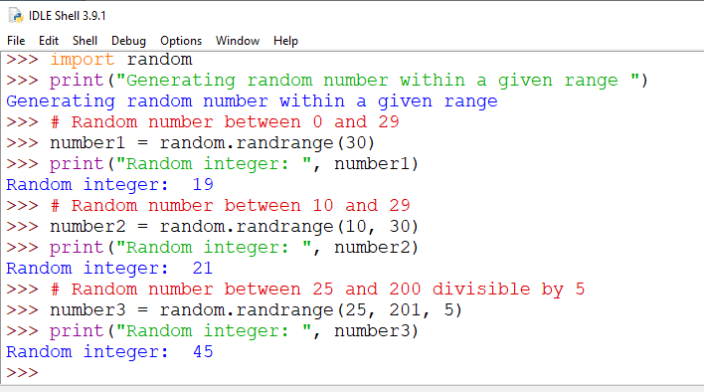
Task: Open the Shell menu
Action: (x=85, y=41)
